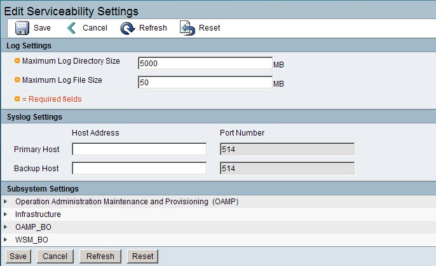Expand the Infrastructure subsystem arrow
Viewport: 436px width, 266px height.
(6, 214)
